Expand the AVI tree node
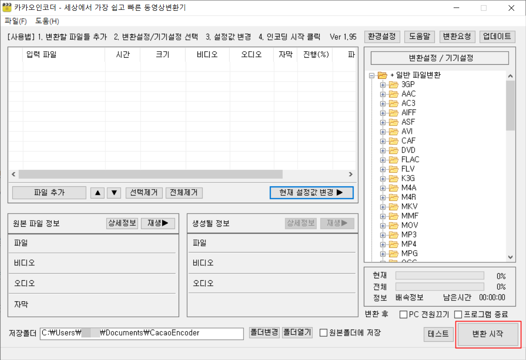The width and height of the screenshot is (526, 360). (x=383, y=131)
